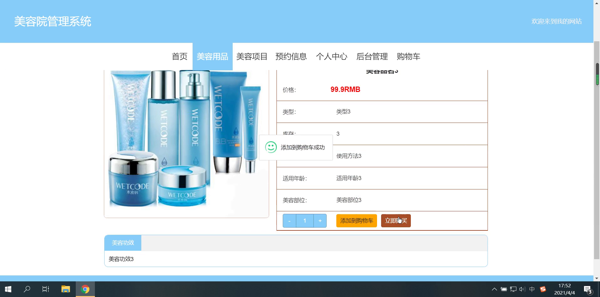Click the 适用年龄: label
600x297 pixels.
click(x=295, y=179)
